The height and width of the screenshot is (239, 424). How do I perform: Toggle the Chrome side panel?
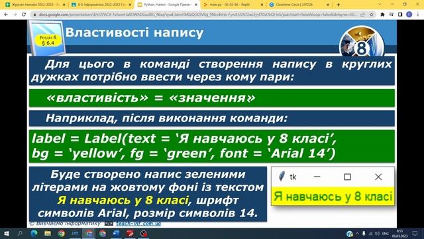point(400,15)
